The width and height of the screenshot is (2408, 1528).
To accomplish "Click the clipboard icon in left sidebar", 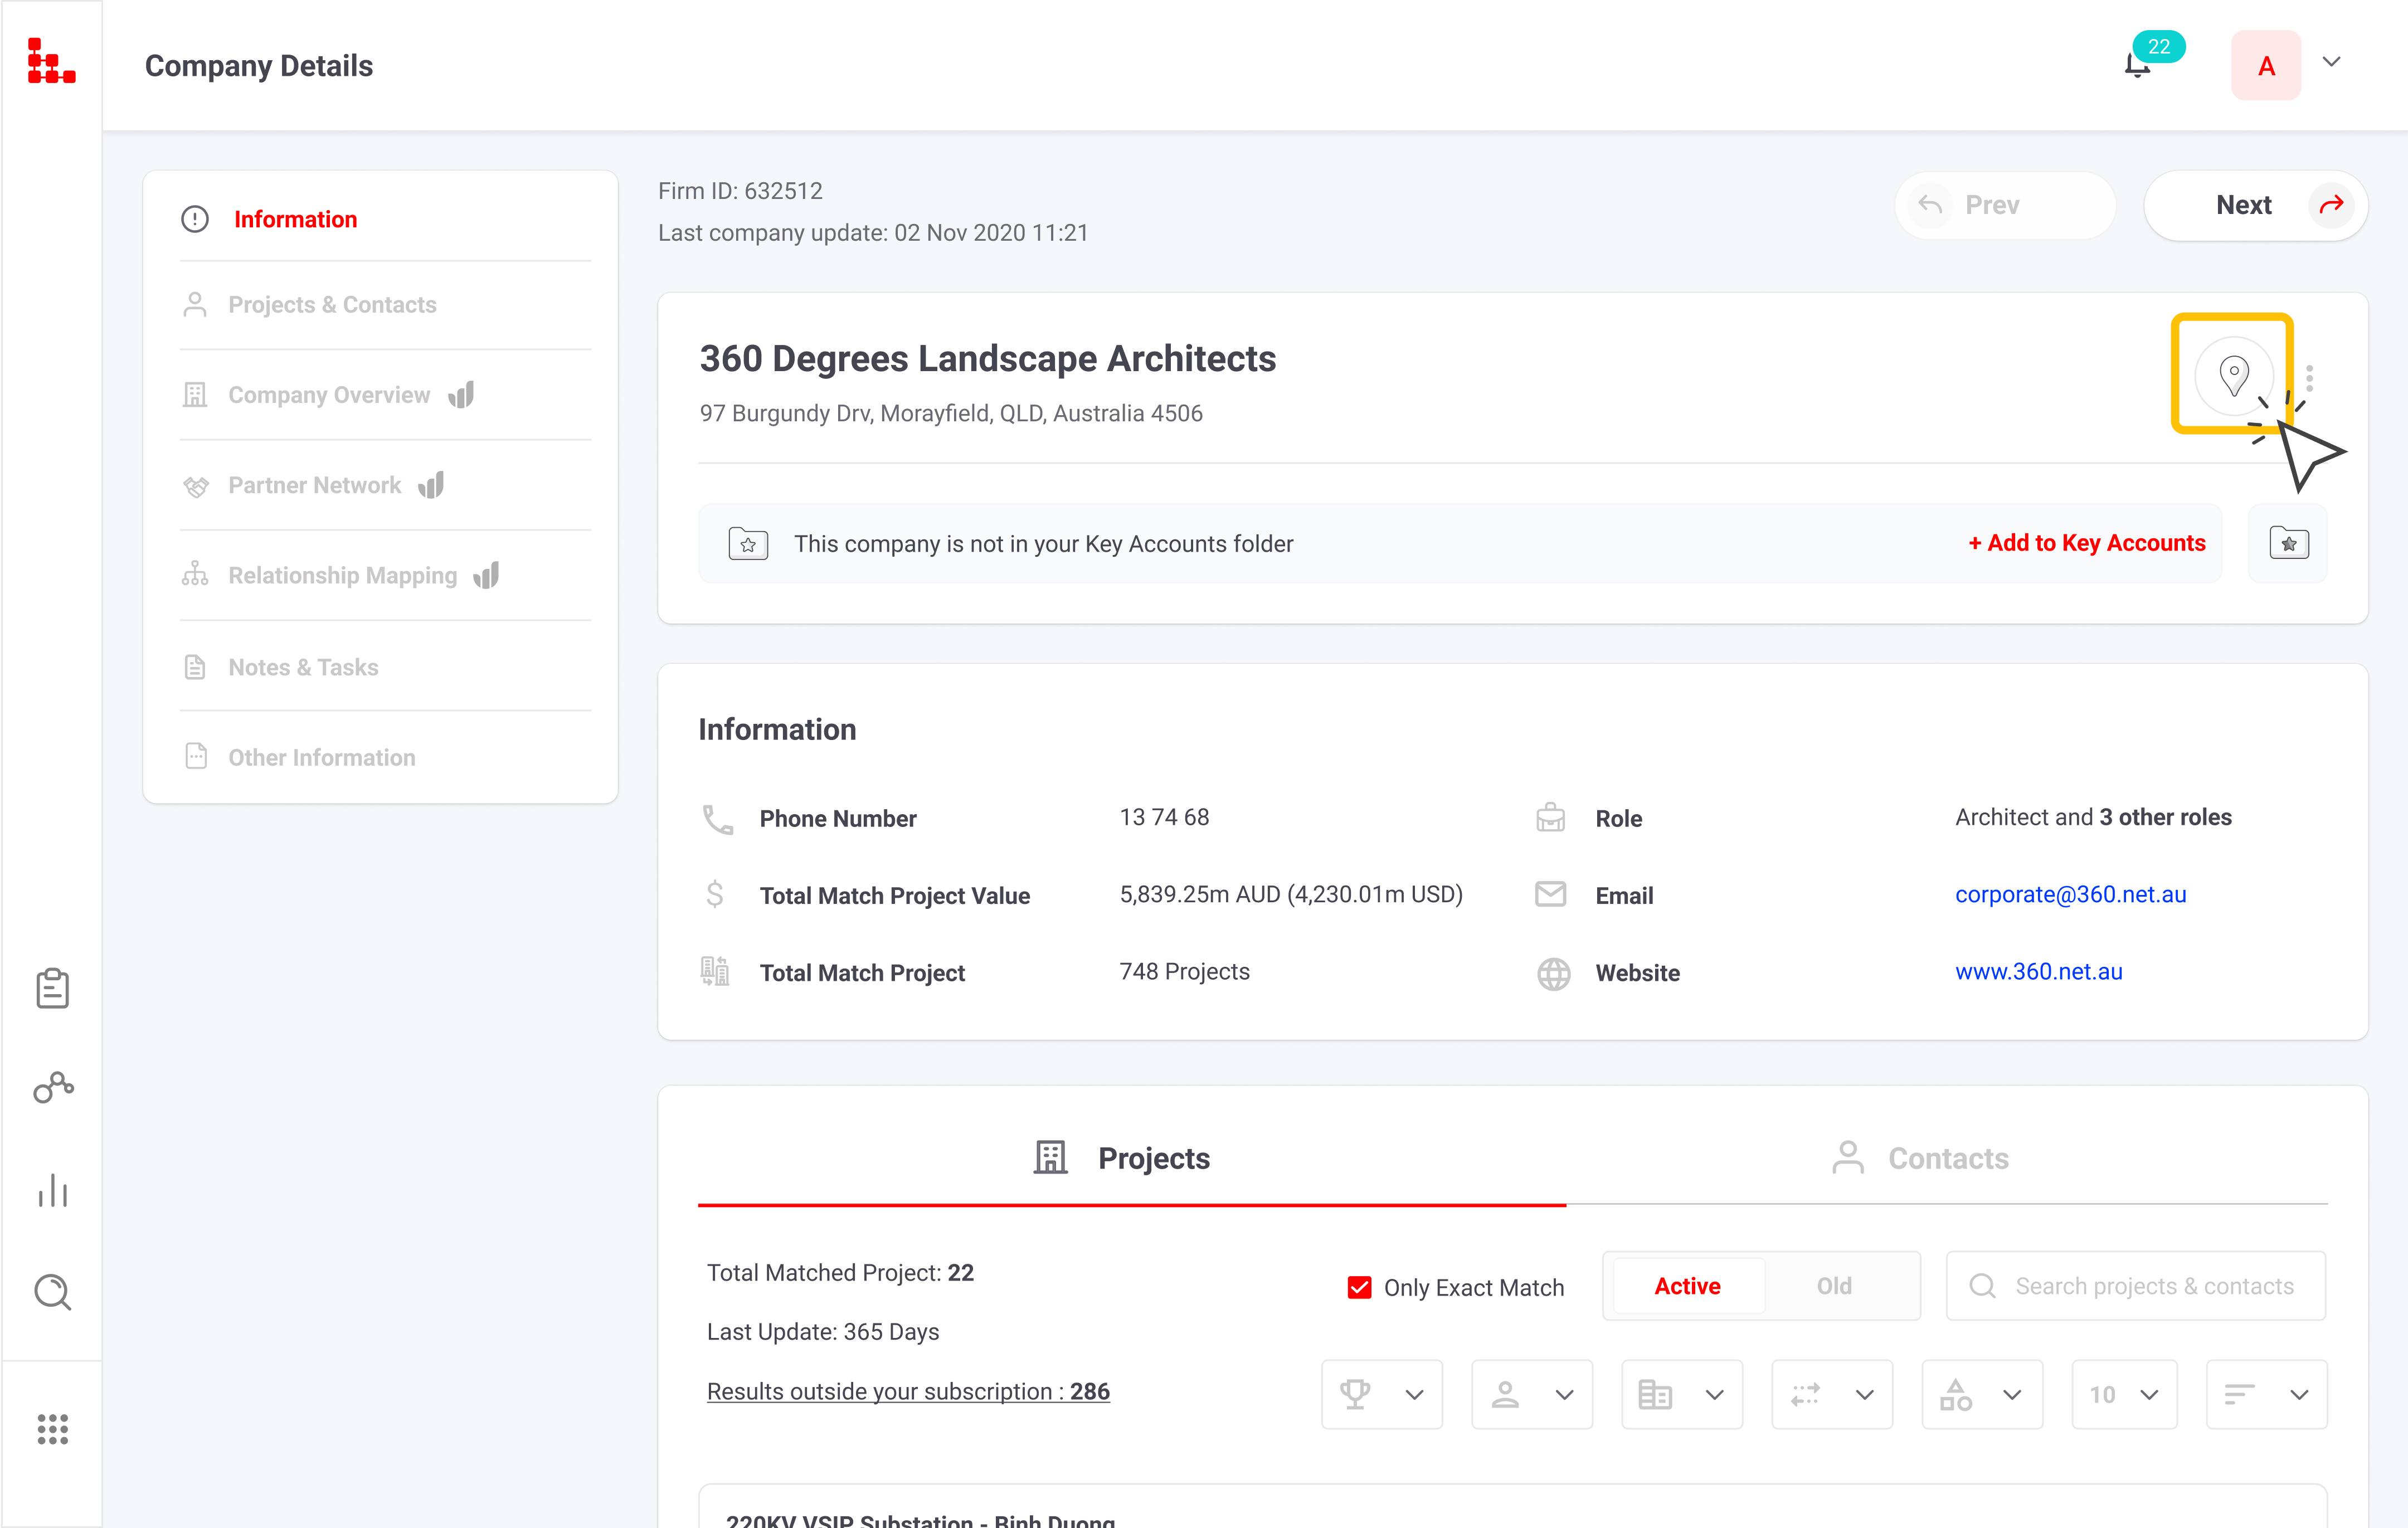I will click(52, 988).
